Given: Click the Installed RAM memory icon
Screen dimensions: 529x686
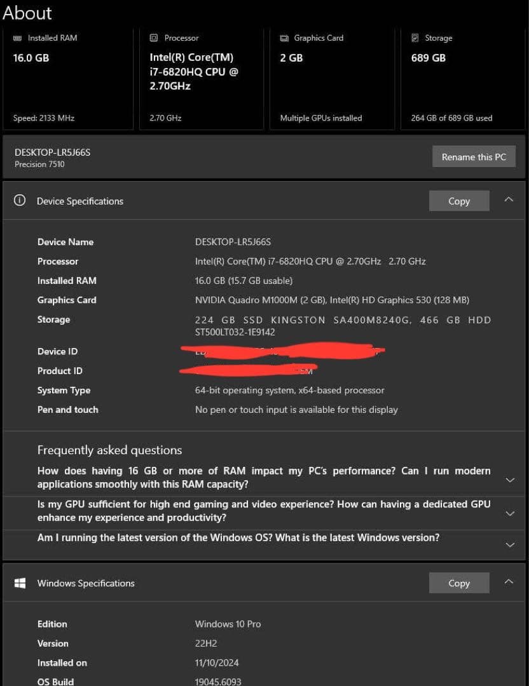Looking at the screenshot, I should click(x=17, y=37).
